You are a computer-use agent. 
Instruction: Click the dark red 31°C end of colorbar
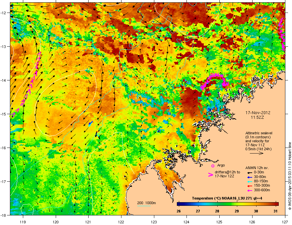(277, 204)
